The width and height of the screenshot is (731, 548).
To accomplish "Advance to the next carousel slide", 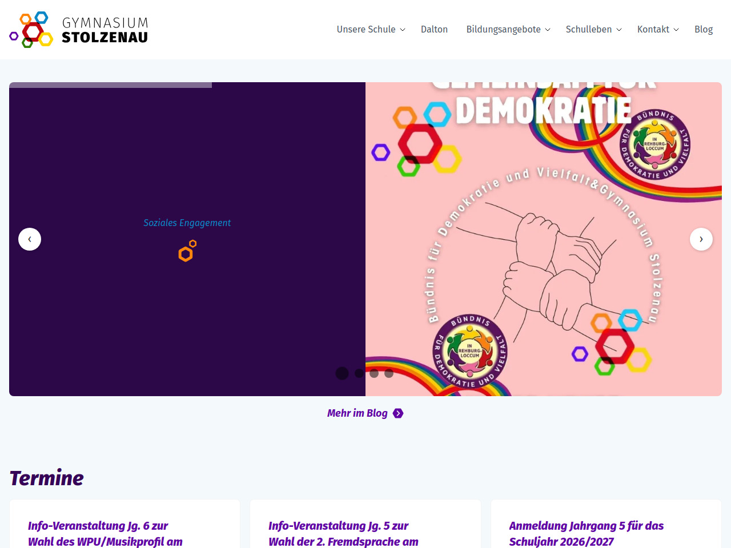I will (x=701, y=239).
